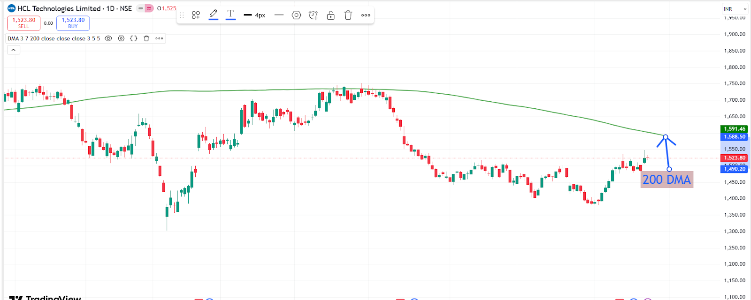The image size is (751, 300).
Task: Remove the DMA indicator
Action: 146,38
